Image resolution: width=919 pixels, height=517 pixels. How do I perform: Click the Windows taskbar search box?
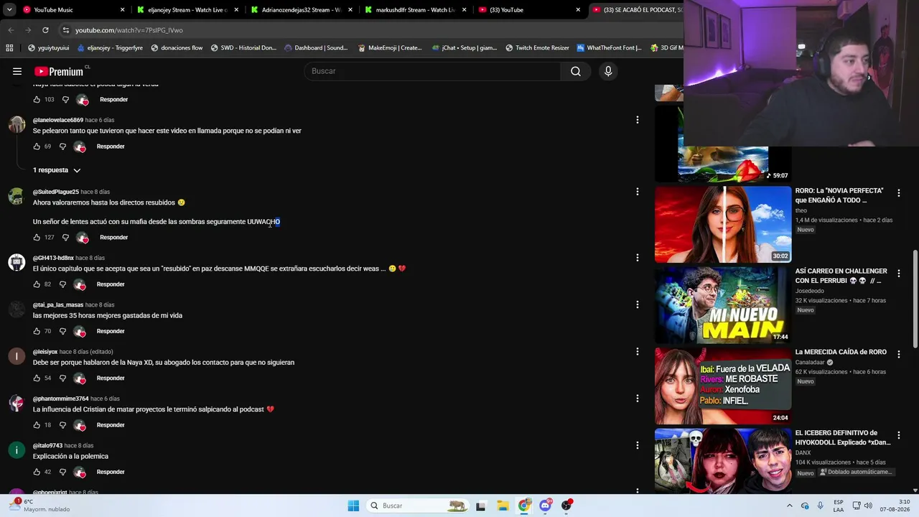(418, 506)
